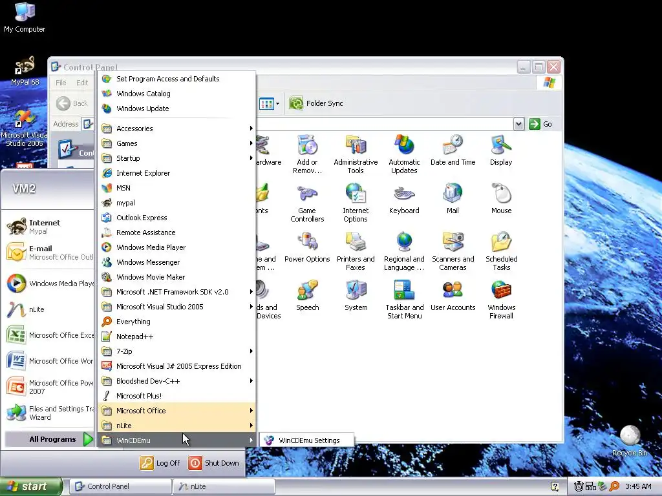The width and height of the screenshot is (662, 496).
Task: Open System properties icon
Action: coord(356,296)
